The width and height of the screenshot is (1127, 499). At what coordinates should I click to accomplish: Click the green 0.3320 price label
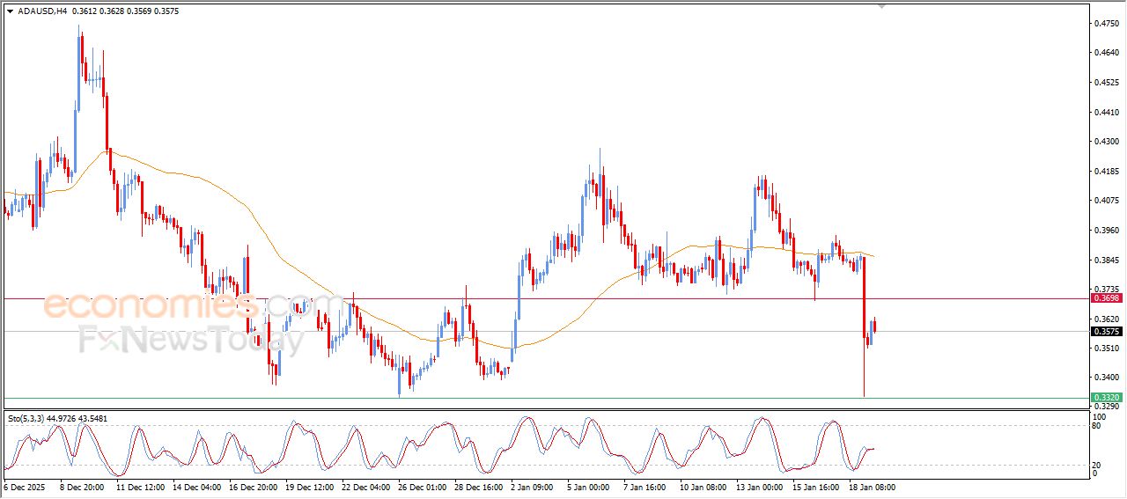(1106, 398)
